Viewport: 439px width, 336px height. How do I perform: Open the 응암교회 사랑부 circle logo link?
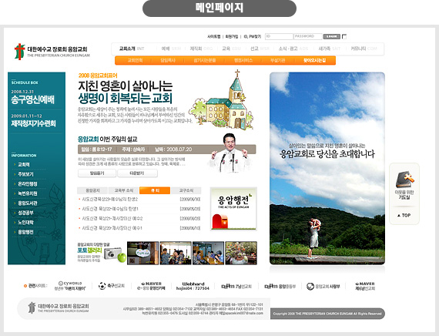(x=323, y=286)
